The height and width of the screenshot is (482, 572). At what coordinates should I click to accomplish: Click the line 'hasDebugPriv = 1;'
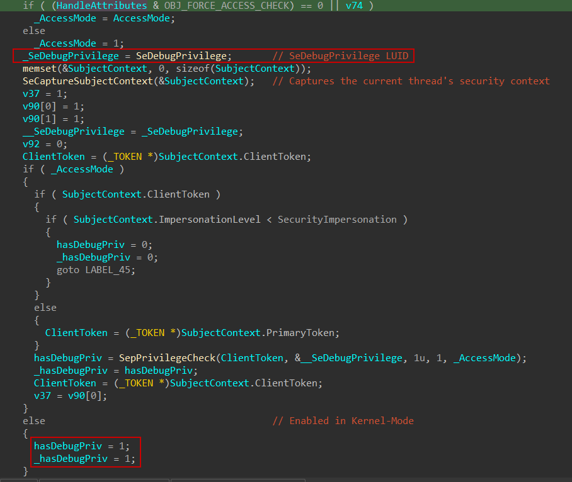[x=82, y=446]
